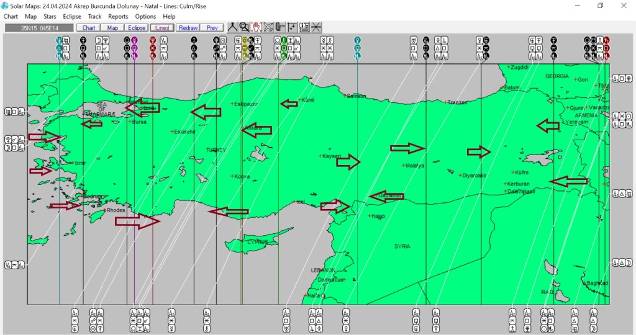Click the Solar Maps globe title icon
This screenshot has height=335, width=636.
[x=5, y=6]
